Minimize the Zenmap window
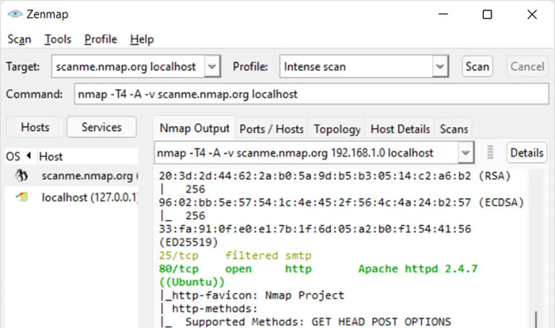The width and height of the screenshot is (555, 328). (x=443, y=15)
